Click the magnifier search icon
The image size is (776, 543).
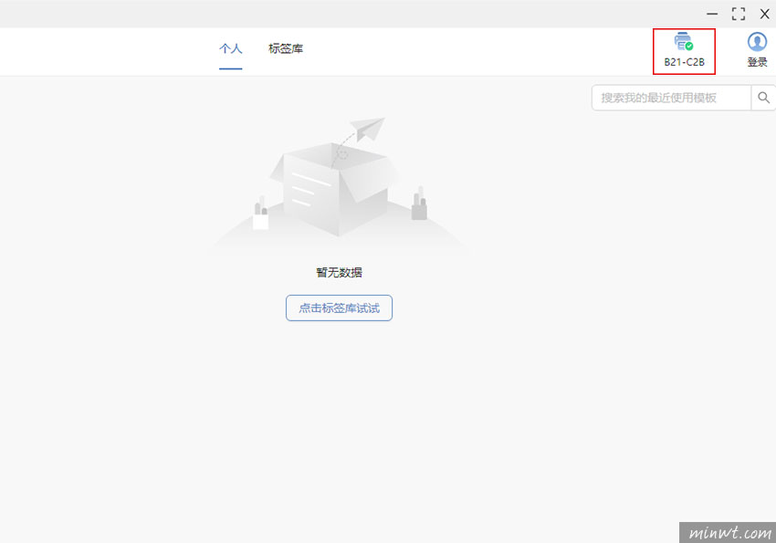[763, 98]
